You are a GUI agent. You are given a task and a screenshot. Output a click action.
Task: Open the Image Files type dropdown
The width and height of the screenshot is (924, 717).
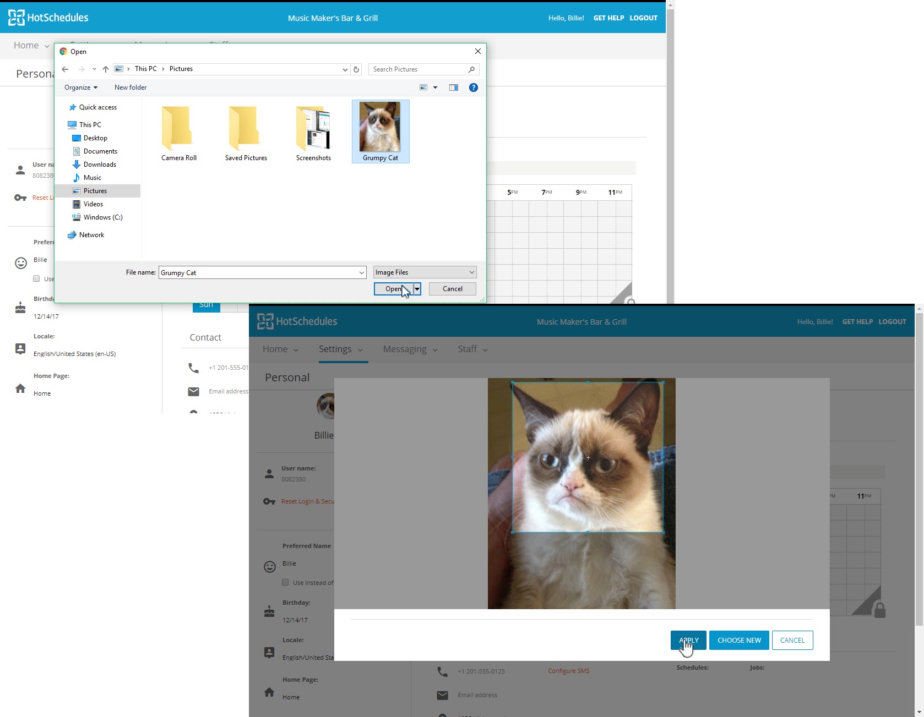coord(425,272)
